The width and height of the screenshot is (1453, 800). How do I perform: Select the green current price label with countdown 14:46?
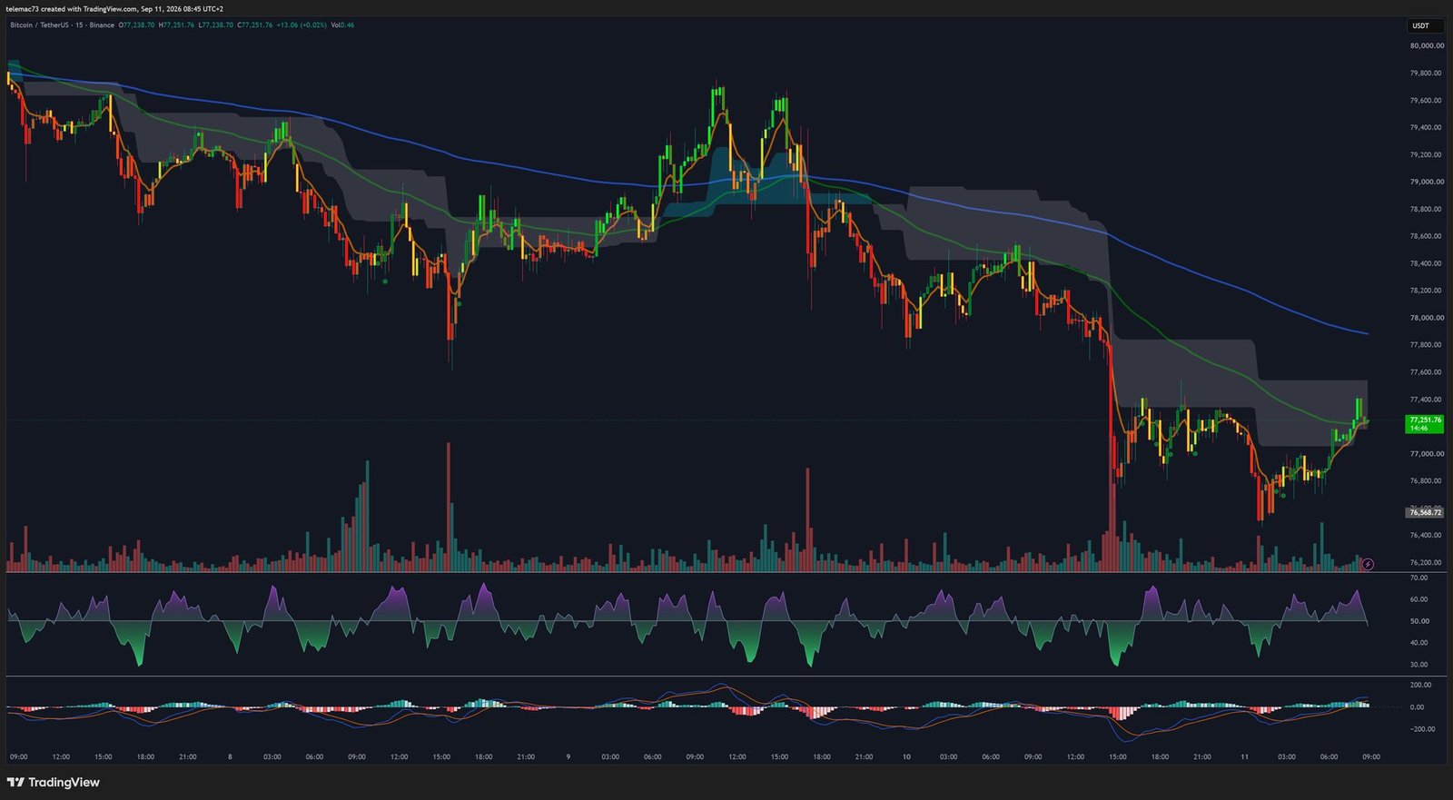pos(1424,423)
